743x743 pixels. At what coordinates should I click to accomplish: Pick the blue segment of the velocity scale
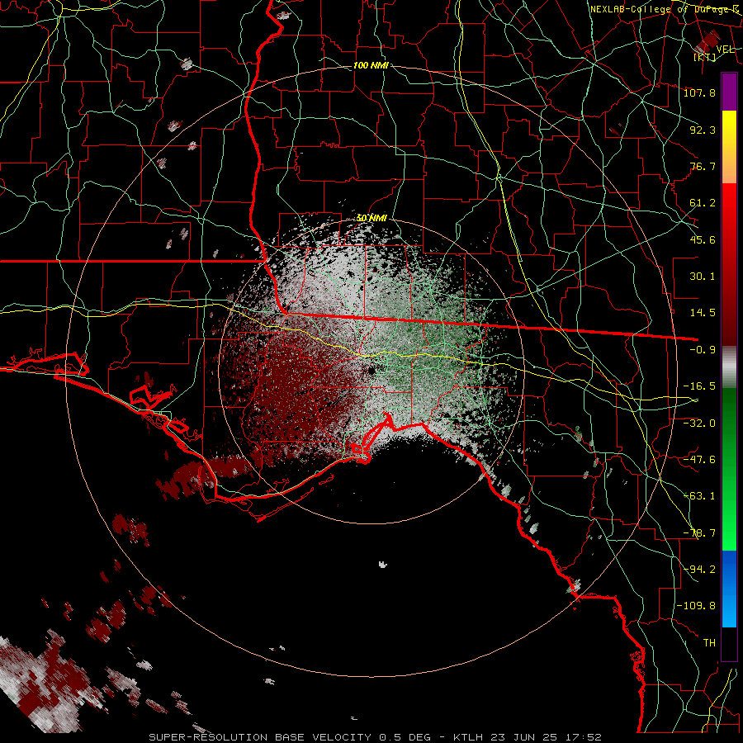pos(729,589)
